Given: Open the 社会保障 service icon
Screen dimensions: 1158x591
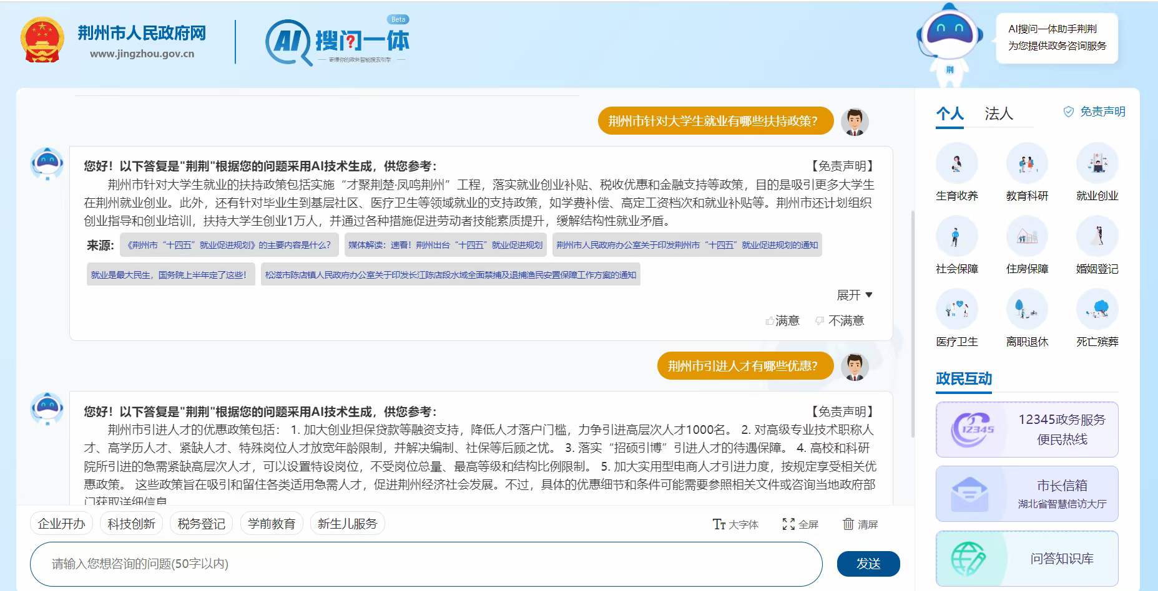Looking at the screenshot, I should [x=956, y=237].
